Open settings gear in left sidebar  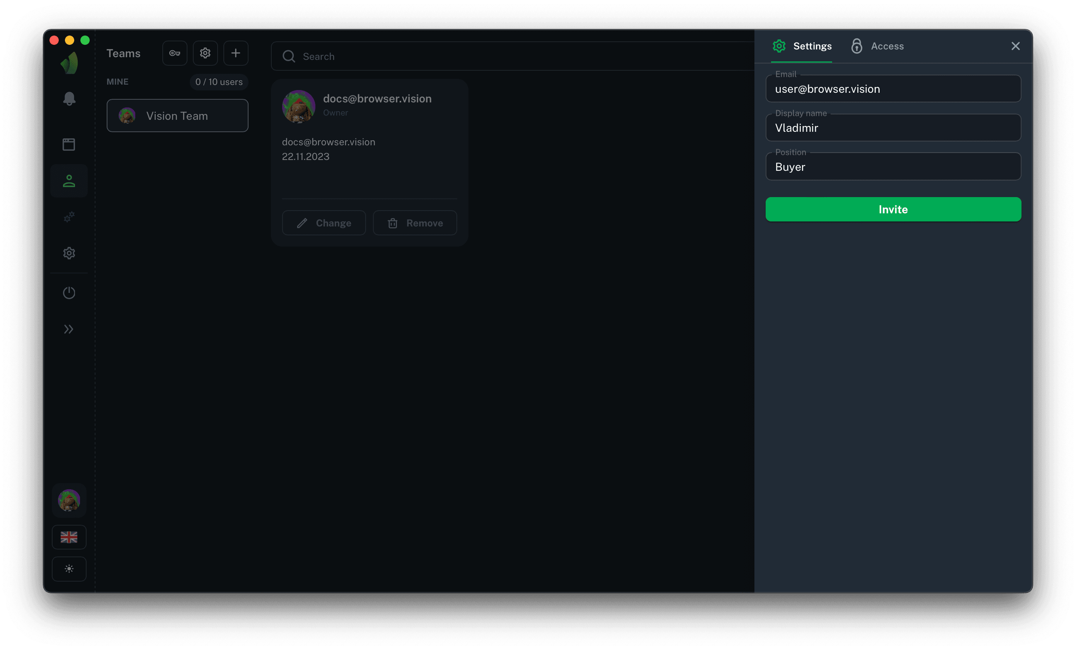69,253
